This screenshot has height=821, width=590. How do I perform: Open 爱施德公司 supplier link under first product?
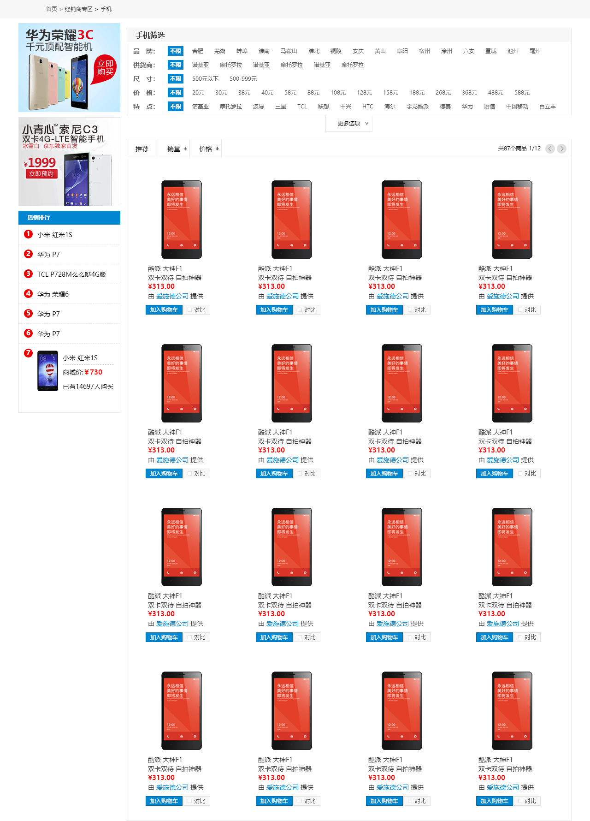[172, 296]
